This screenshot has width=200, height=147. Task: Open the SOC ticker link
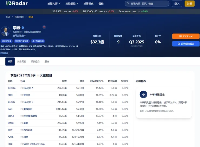pyautogui.click(x=10, y=144)
